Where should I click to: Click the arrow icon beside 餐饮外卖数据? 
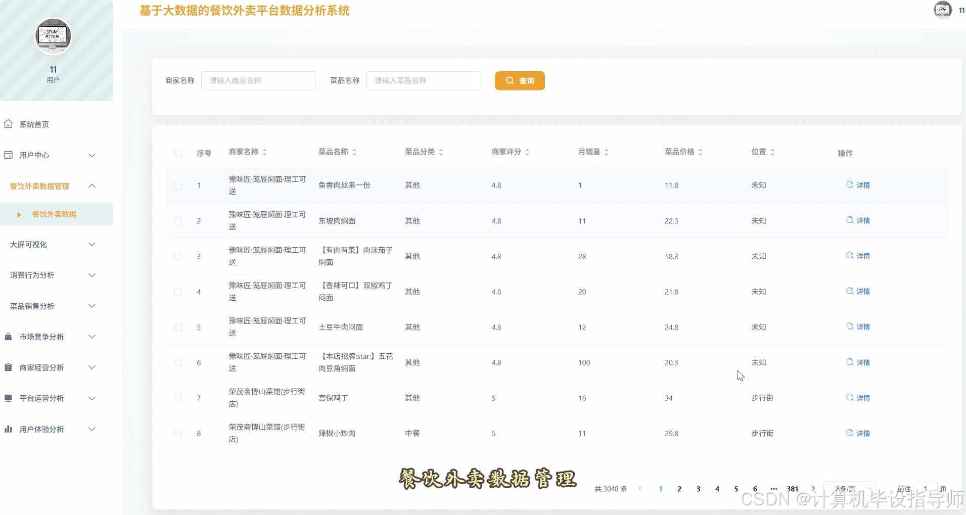19,214
